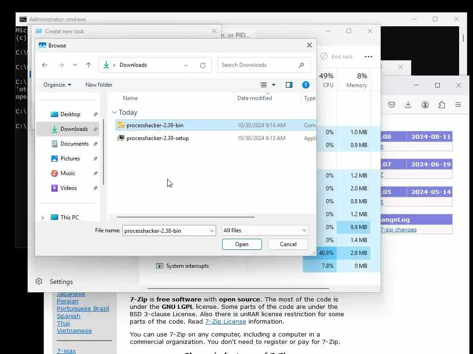The height and width of the screenshot is (354, 473).
Task: Sort Task Manager by Memory column
Action: click(357, 80)
